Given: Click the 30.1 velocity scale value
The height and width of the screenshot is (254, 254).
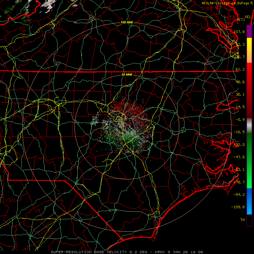Looking at the screenshot, I should (x=240, y=95).
